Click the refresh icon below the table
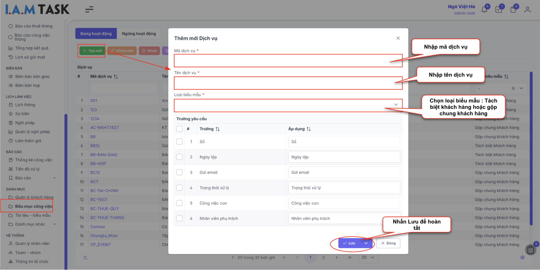This screenshot has height=270, width=540. click(85, 258)
